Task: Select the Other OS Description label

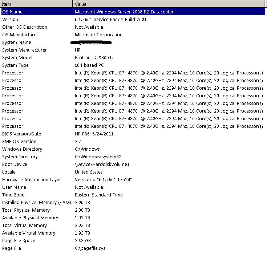Action: click(25, 27)
